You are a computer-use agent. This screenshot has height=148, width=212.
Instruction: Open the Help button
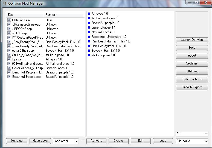pos(192,48)
